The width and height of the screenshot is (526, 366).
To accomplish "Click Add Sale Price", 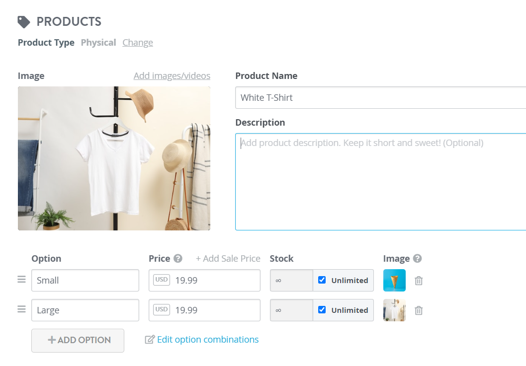I will (228, 258).
